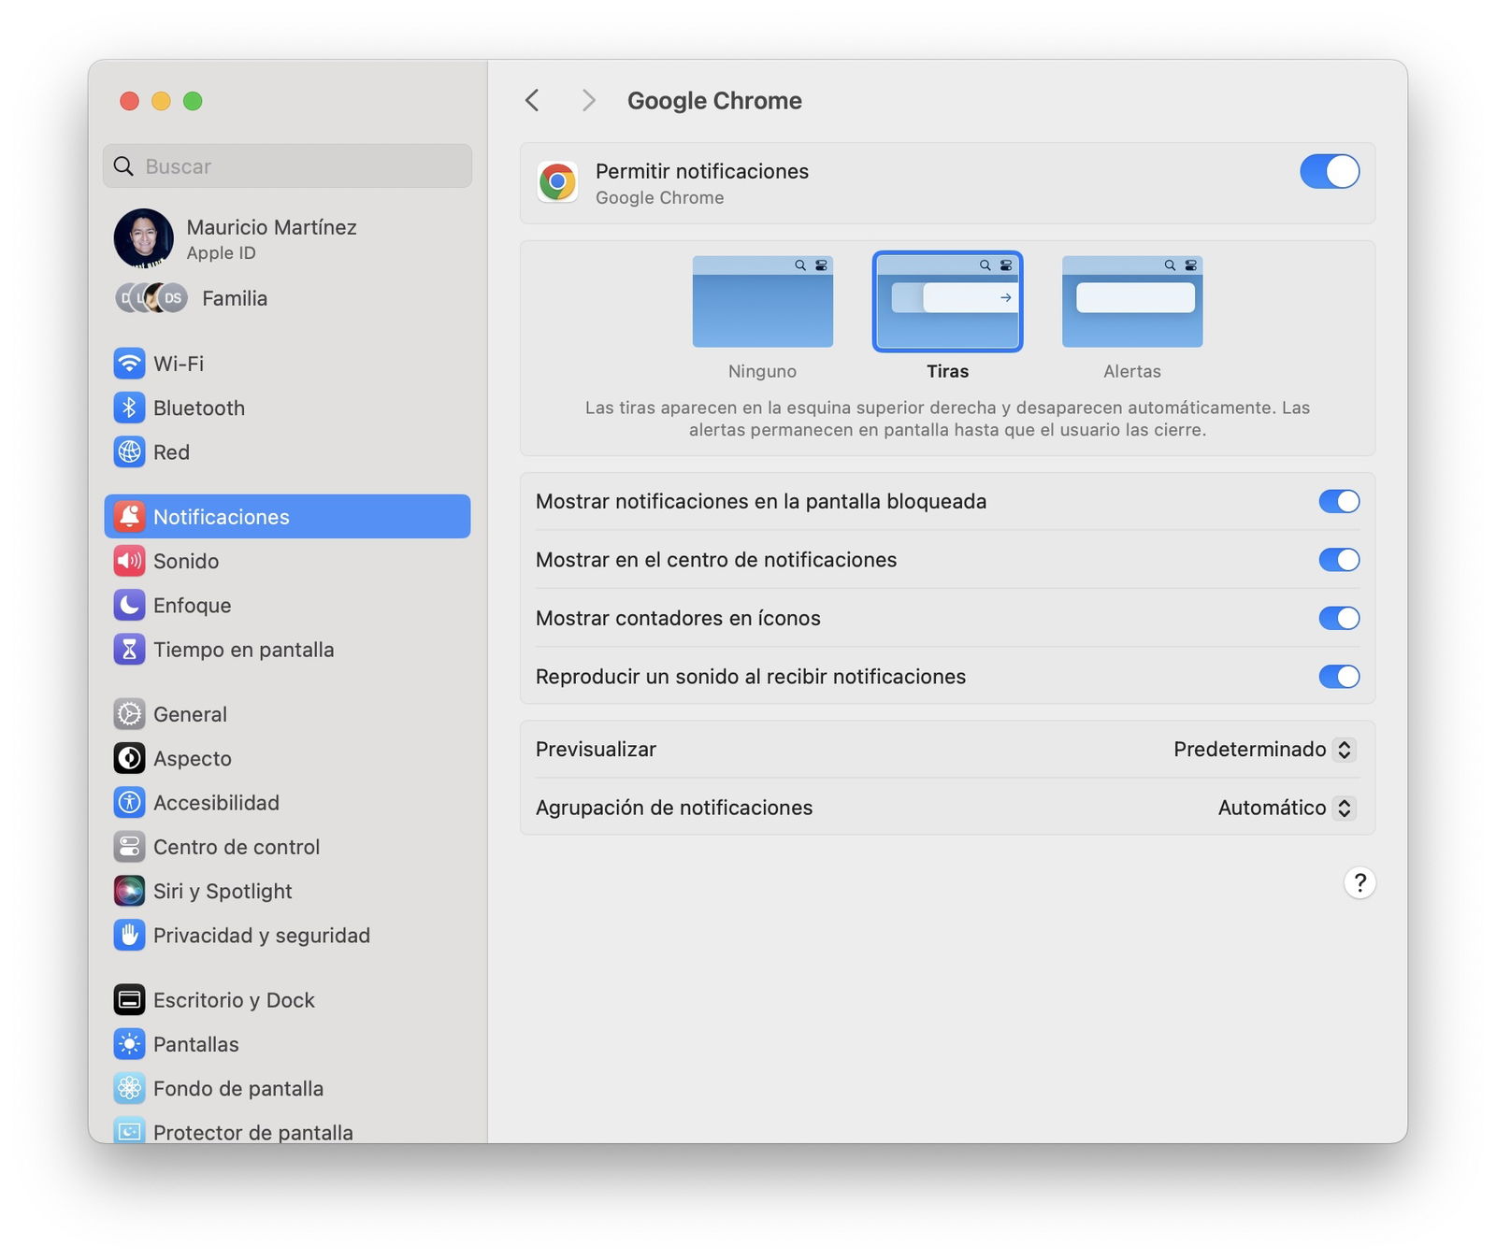Click the Google Chrome page title
This screenshot has height=1260, width=1496.
coord(714,101)
